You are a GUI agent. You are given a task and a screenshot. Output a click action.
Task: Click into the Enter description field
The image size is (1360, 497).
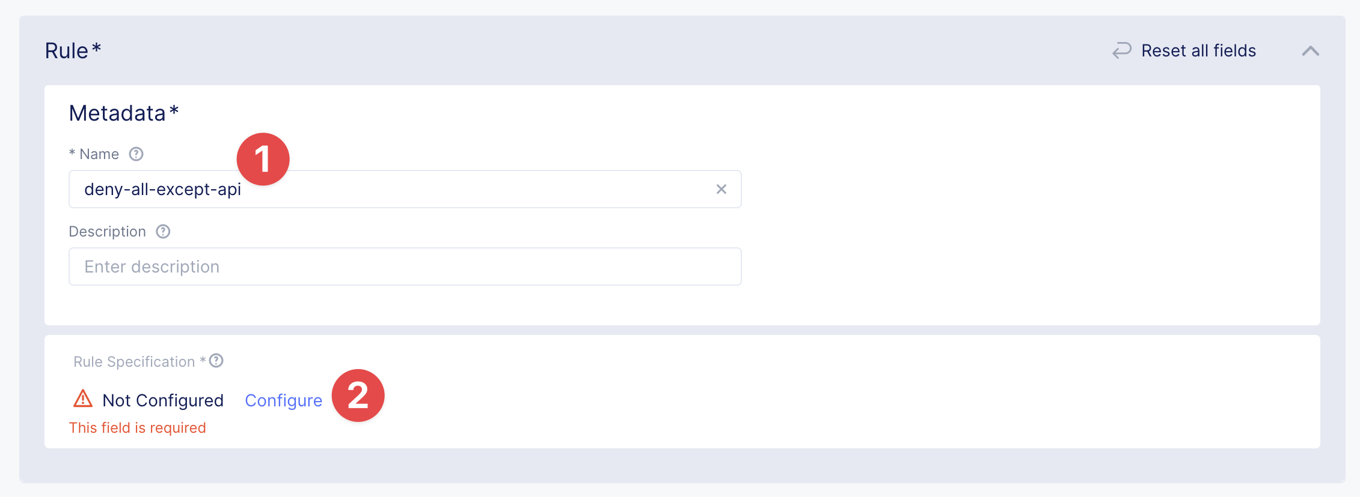pos(405,267)
